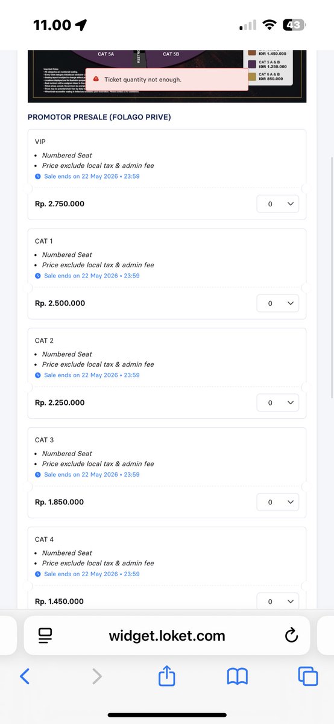Reload the page with refresh icon
Screen dimensions: 334x724
pyautogui.click(x=291, y=635)
